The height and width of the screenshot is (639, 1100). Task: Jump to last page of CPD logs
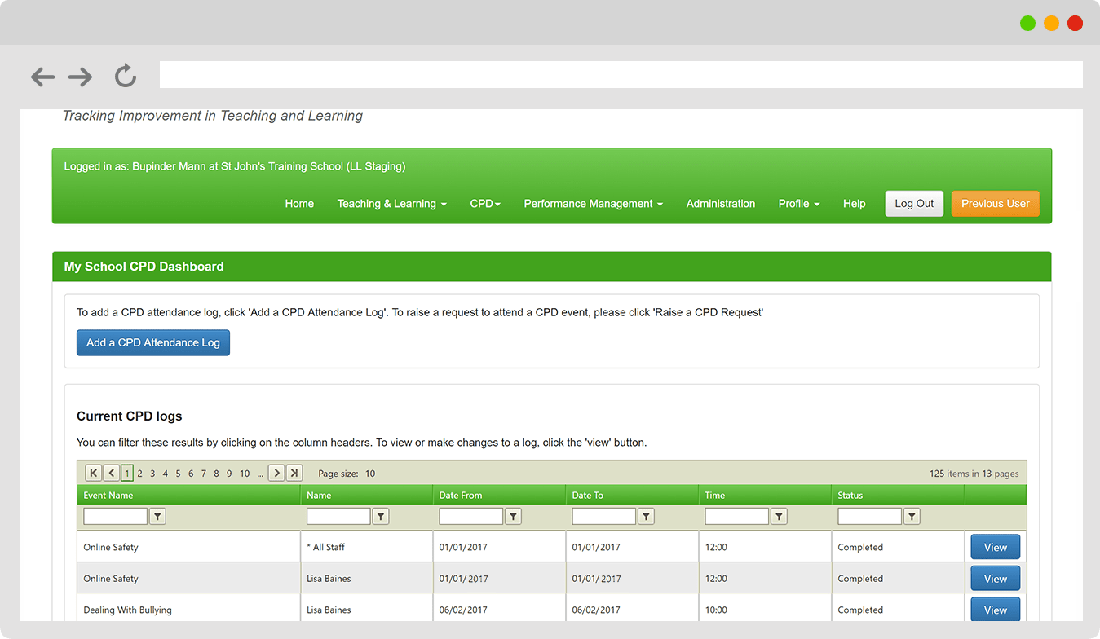tap(294, 473)
